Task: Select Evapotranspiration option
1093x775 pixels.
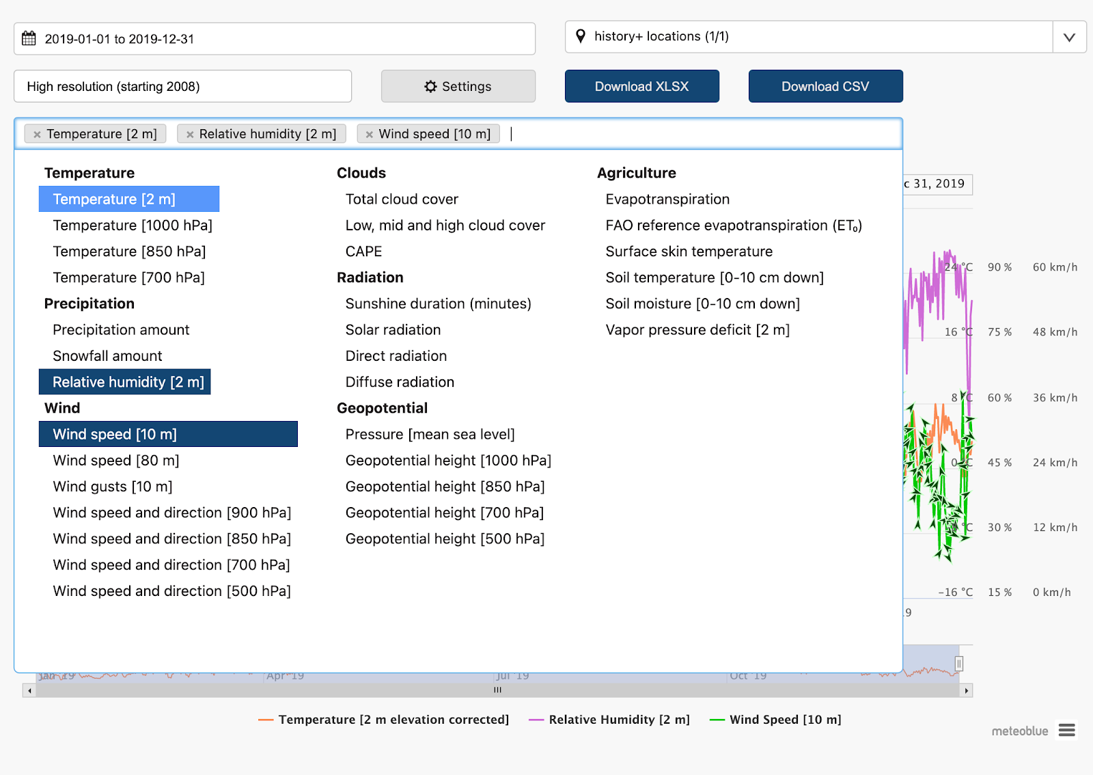Action: pos(667,199)
